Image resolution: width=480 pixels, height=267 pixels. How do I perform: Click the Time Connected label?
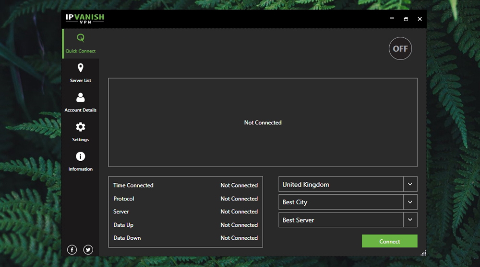tap(133, 185)
